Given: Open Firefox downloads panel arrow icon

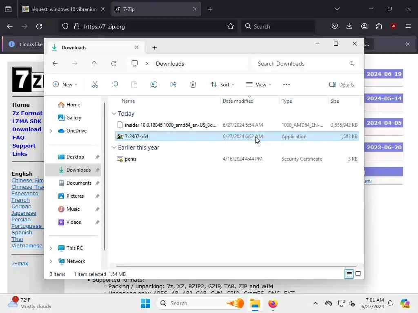Looking at the screenshot, I should (x=349, y=26).
